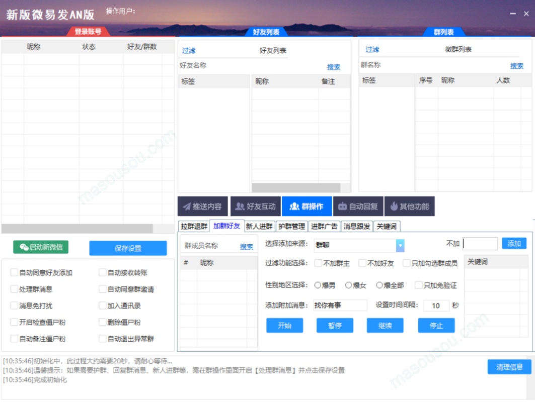Viewport: 535px width, 402px height.
Task: Tick 只加勾选群成员 checkbox
Action: tap(406, 263)
